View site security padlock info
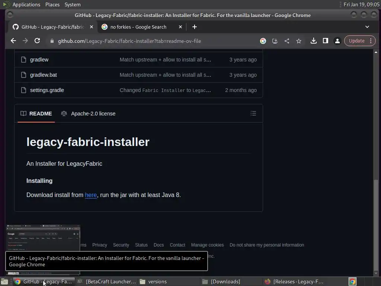Screen dimensions: 381x286 pos(52,41)
